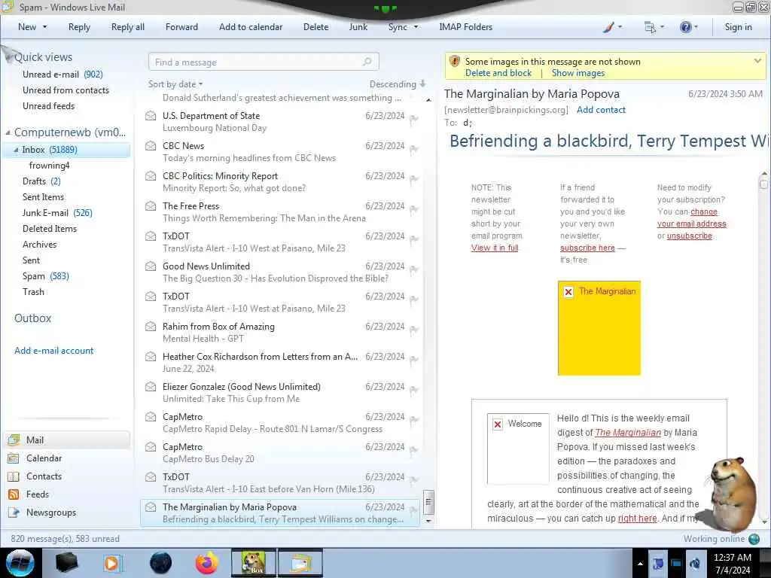Flag the CBC News headlines message
The image size is (771, 578).
pyautogui.click(x=414, y=149)
